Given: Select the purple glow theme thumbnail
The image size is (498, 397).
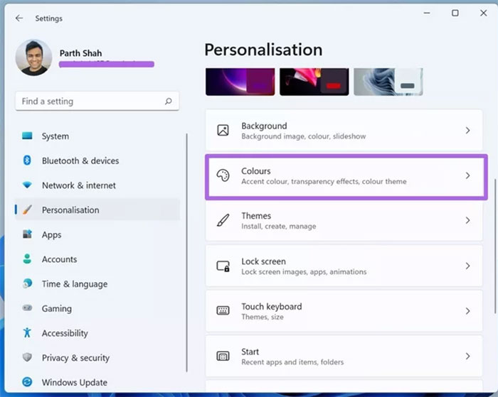Looking at the screenshot, I should [239, 82].
